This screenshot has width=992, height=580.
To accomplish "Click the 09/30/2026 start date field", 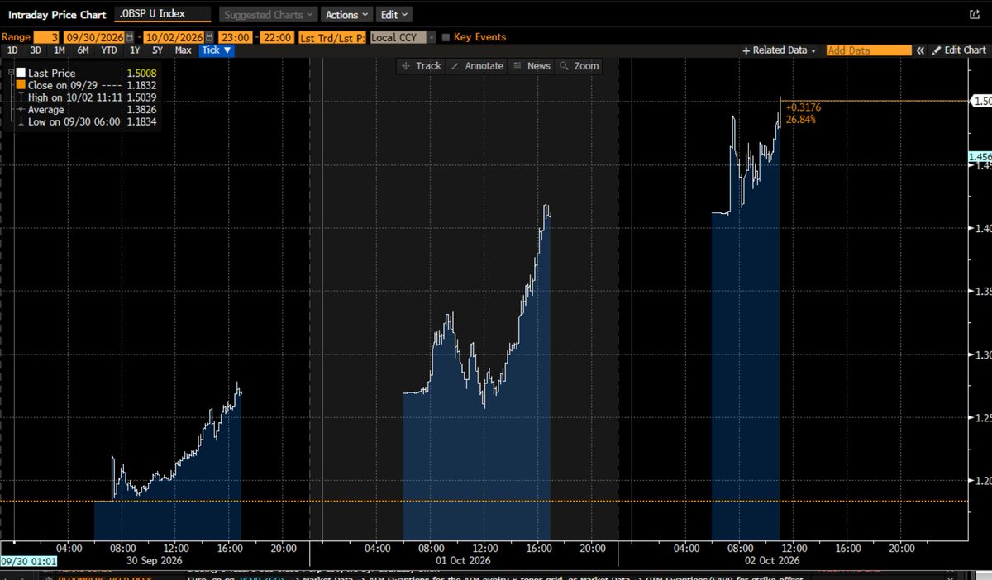I will [93, 37].
